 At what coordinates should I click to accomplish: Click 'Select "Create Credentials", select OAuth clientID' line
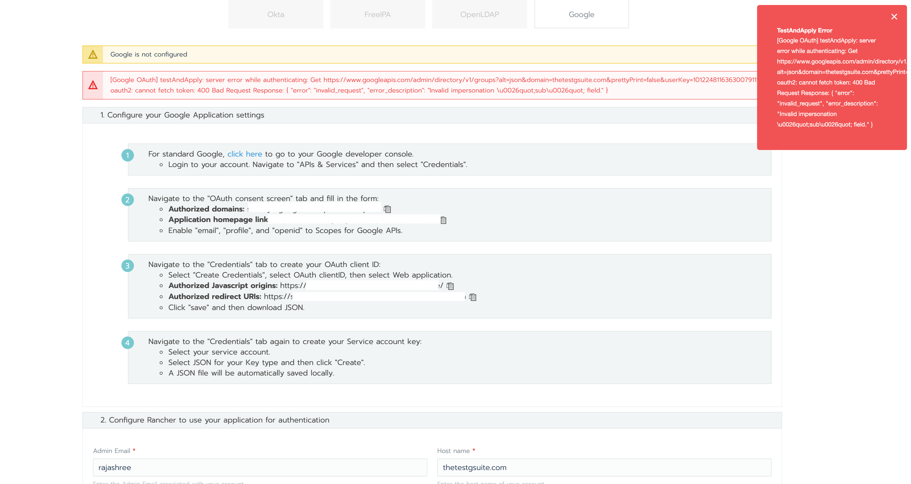coord(310,275)
